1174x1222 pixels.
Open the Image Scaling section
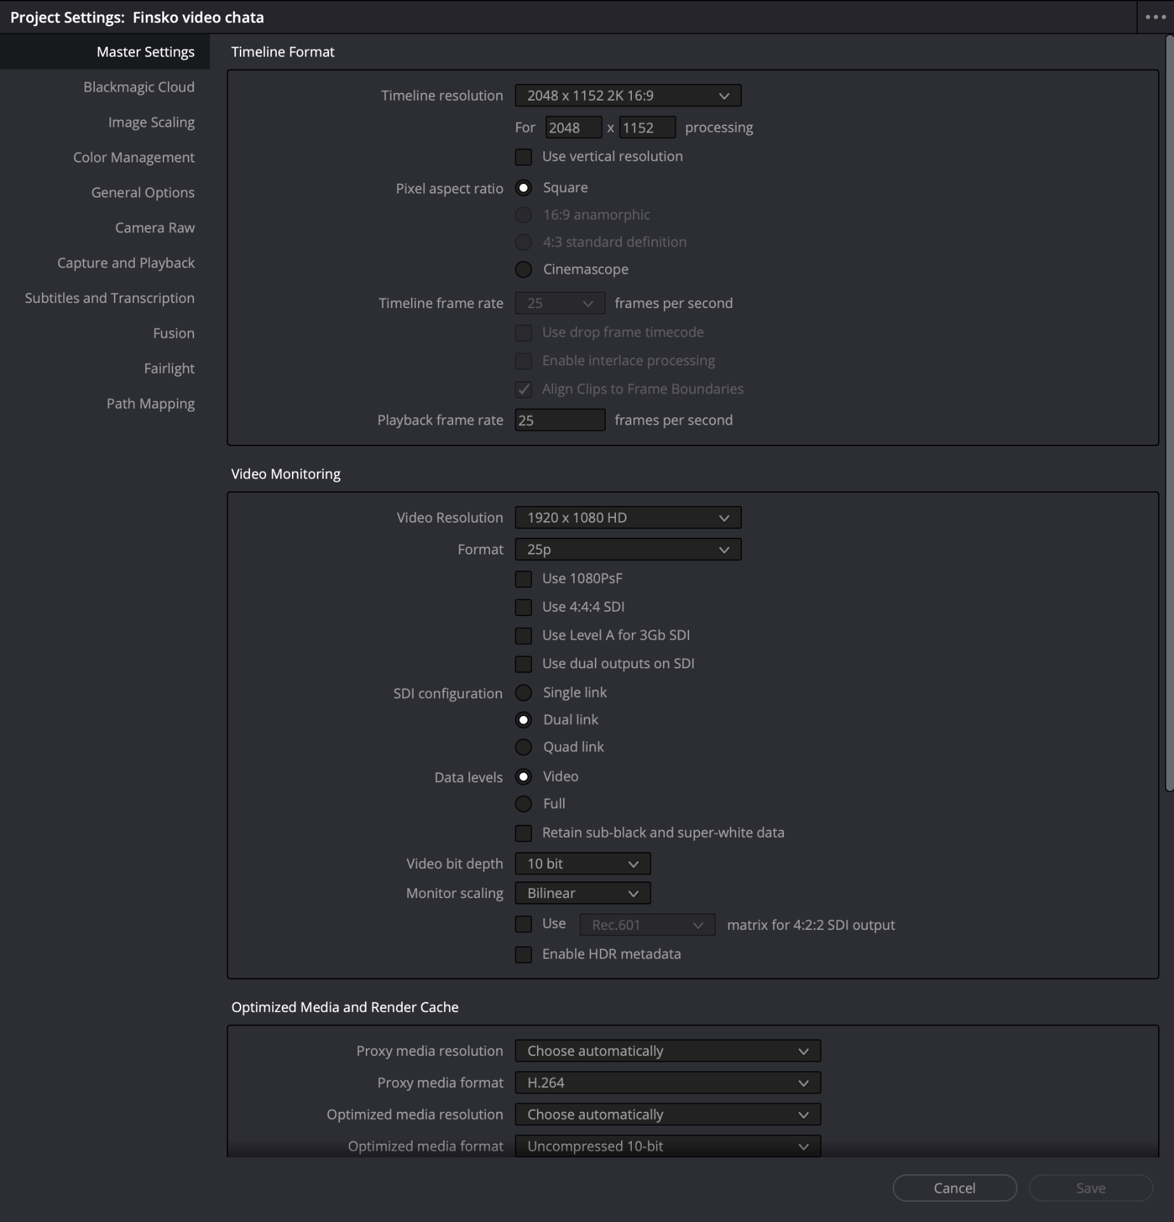(151, 122)
